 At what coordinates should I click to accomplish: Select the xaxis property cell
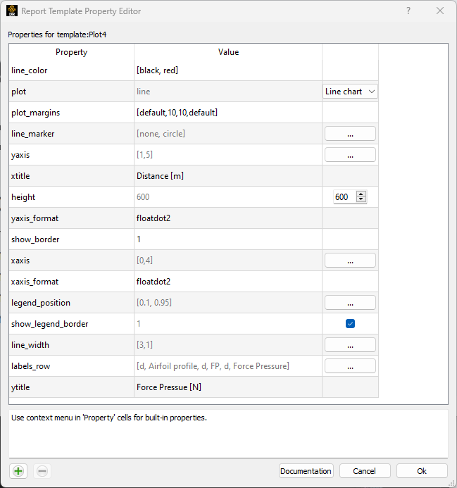(x=72, y=261)
